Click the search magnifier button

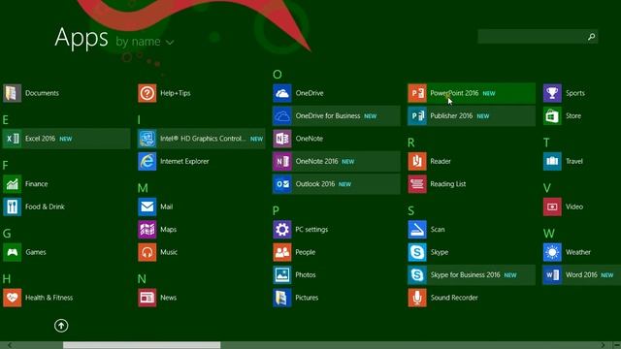[591, 37]
